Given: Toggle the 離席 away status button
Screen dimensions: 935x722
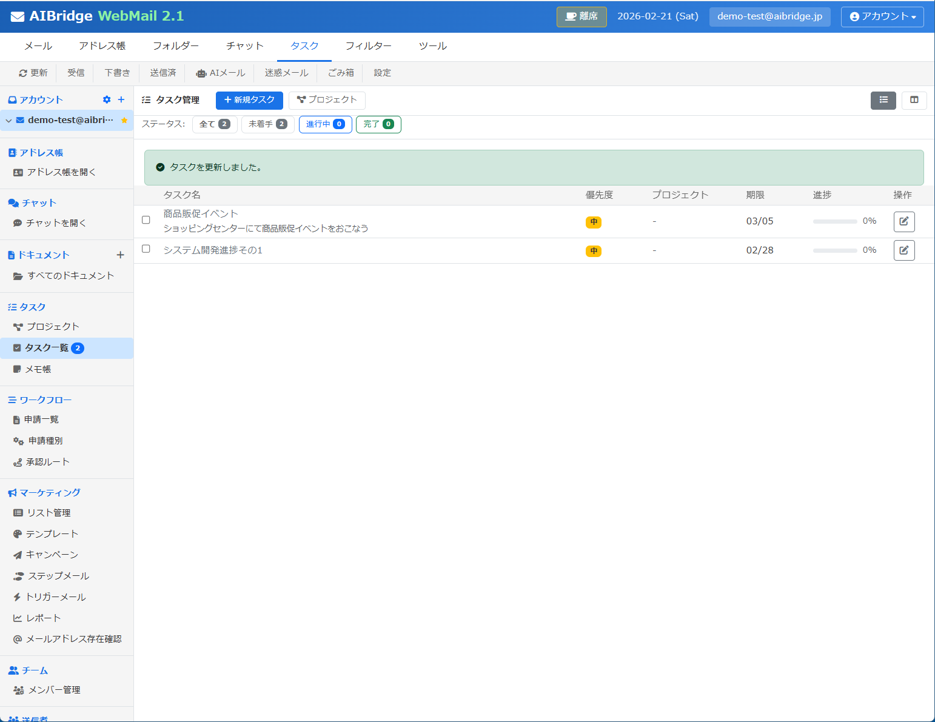Looking at the screenshot, I should [581, 17].
